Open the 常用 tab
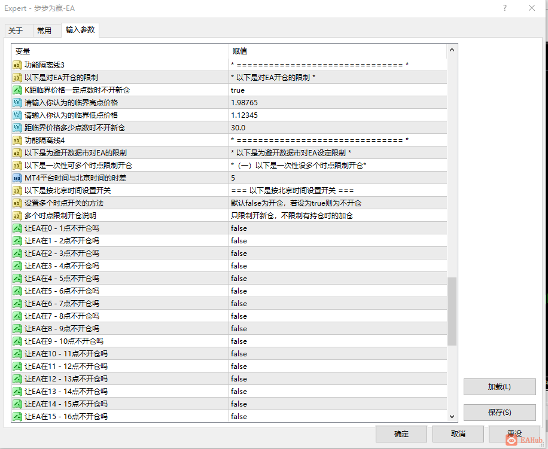548x449 pixels. click(44, 30)
